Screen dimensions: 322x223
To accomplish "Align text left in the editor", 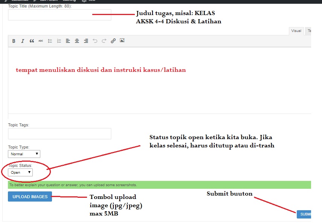I will [x=68, y=41].
